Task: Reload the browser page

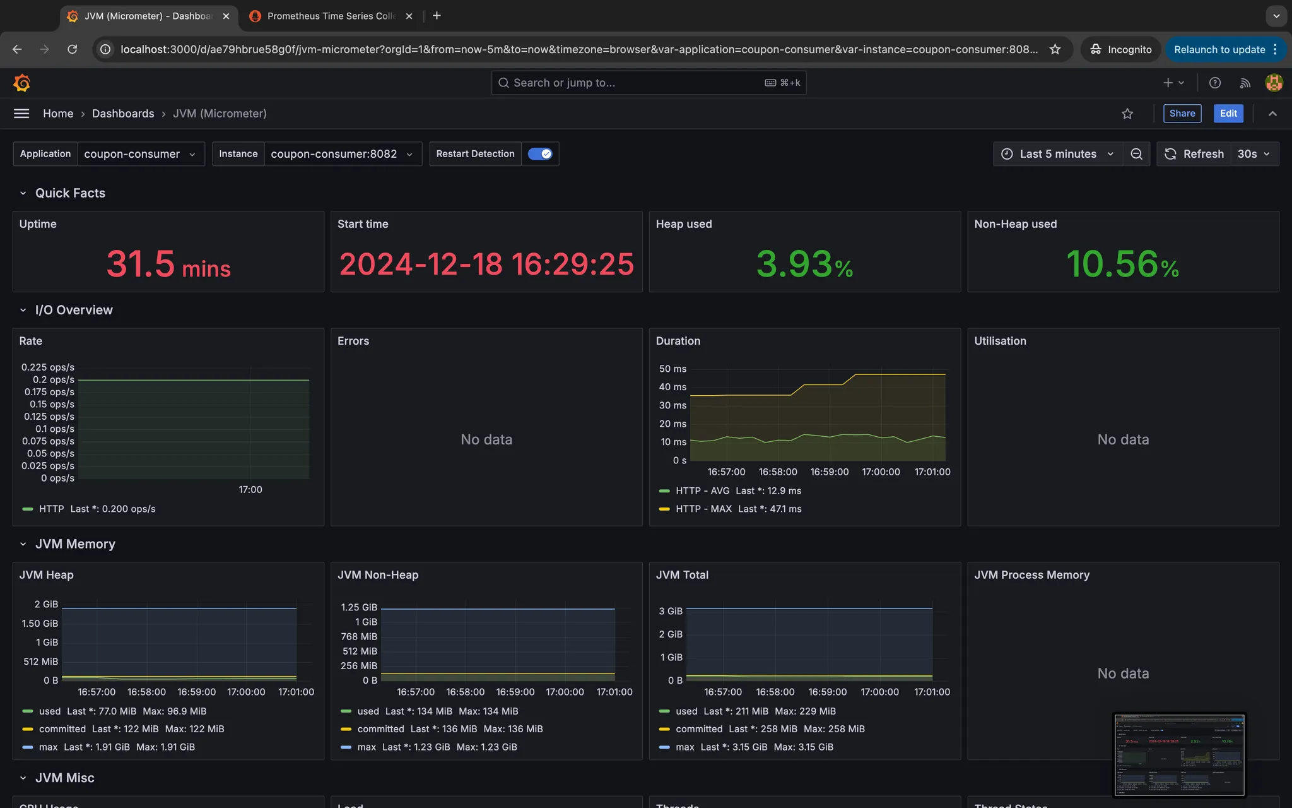Action: [x=73, y=49]
